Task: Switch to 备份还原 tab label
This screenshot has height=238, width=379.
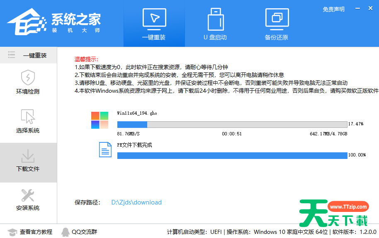Action: click(277, 37)
